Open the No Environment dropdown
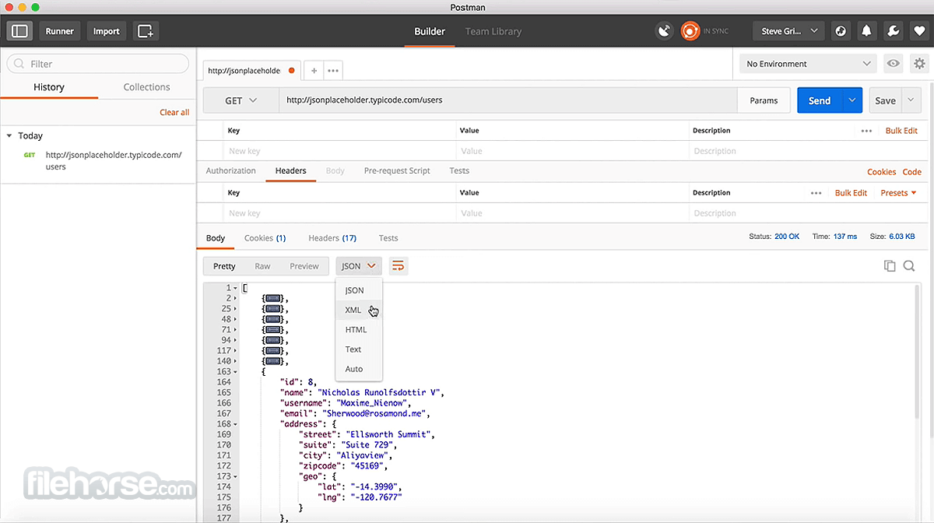Viewport: 934px width, 523px height. coord(808,64)
